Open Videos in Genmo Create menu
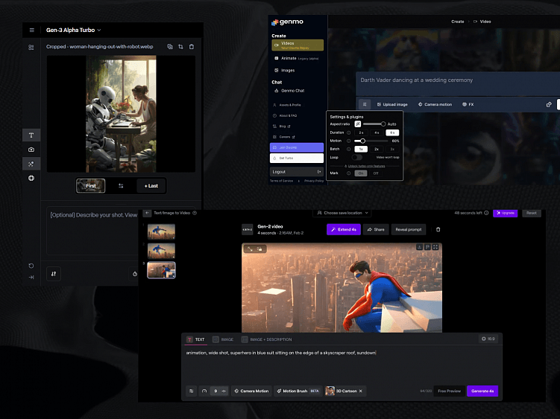This screenshot has width=560, height=419. 298,45
